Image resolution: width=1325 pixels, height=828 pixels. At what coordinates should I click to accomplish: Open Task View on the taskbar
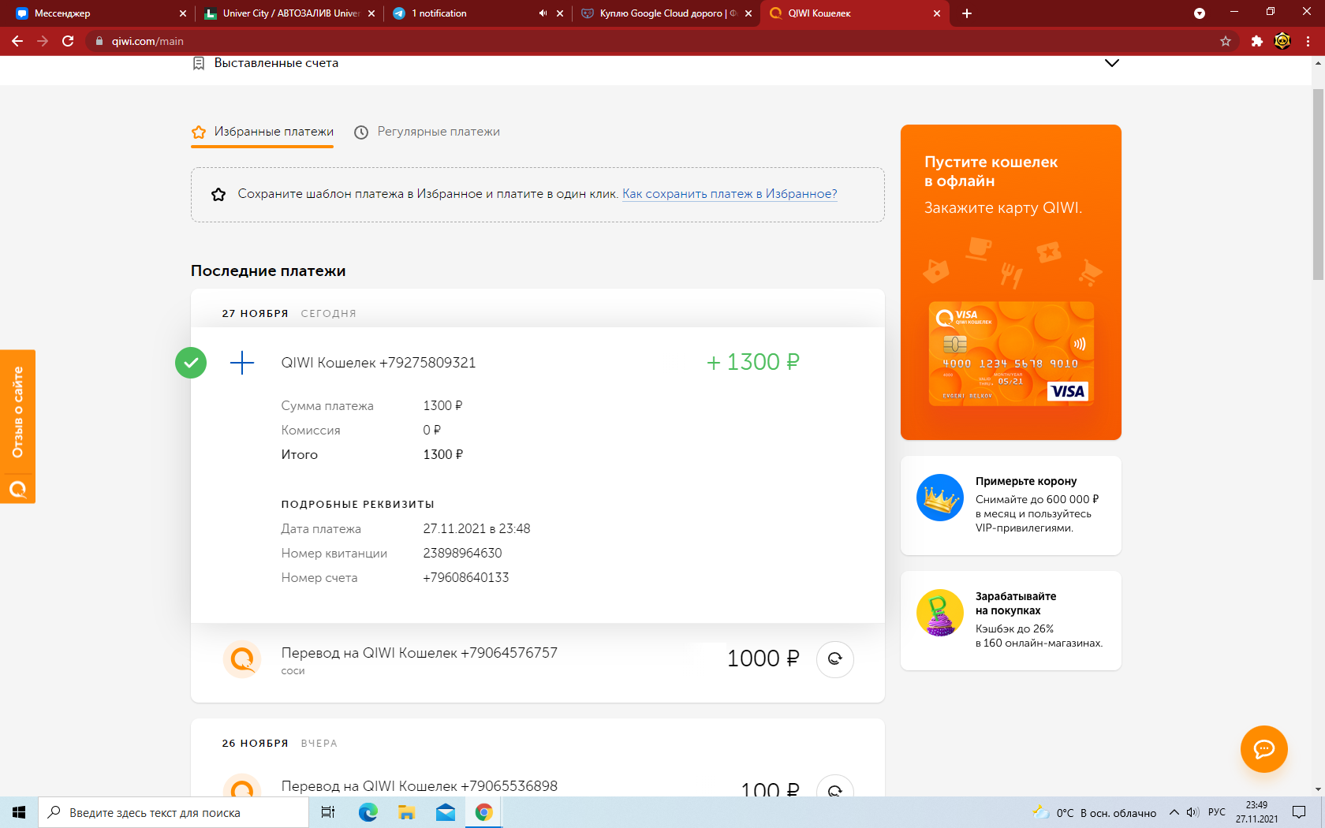click(x=328, y=812)
